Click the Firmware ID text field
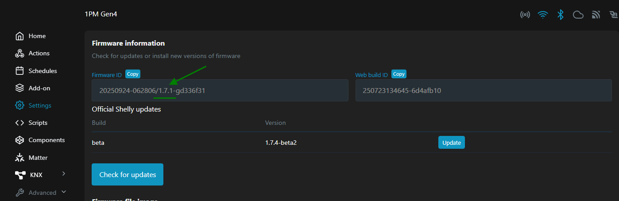 tap(220, 91)
